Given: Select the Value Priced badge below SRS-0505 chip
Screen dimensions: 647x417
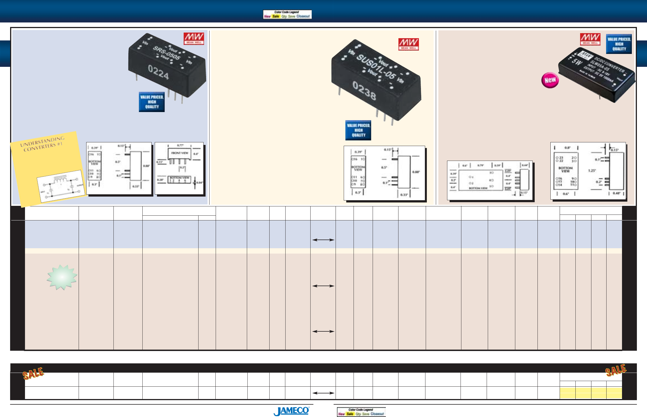Looking at the screenshot, I should click(152, 102).
